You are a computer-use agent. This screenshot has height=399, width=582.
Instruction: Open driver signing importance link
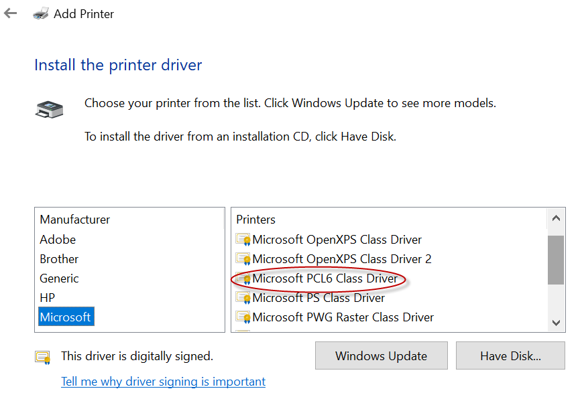point(164,382)
